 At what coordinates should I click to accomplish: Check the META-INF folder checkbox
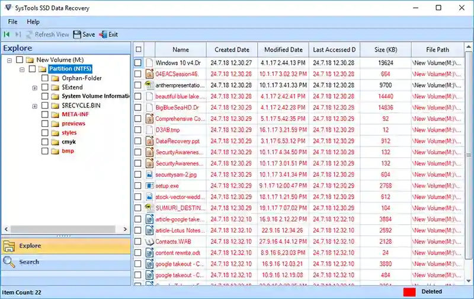point(45,114)
